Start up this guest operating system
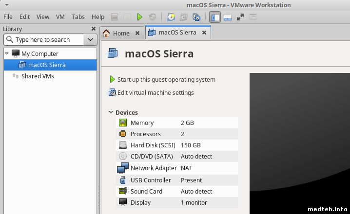The height and width of the screenshot is (214, 350). [x=166, y=79]
